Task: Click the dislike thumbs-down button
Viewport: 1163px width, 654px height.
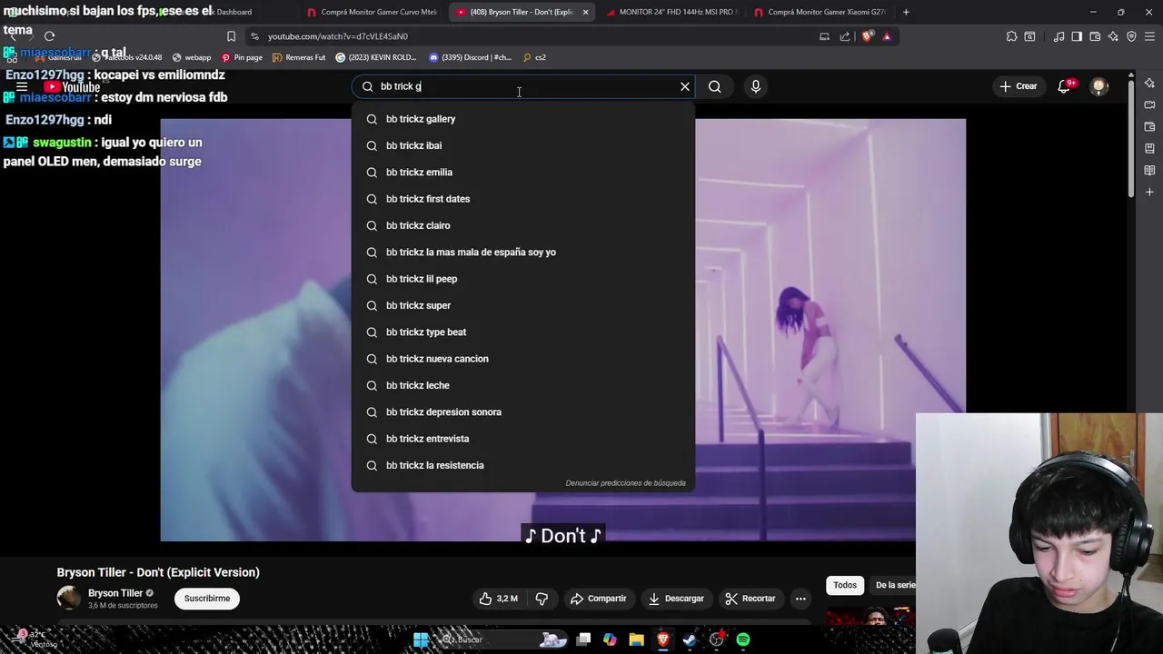Action: tap(542, 599)
